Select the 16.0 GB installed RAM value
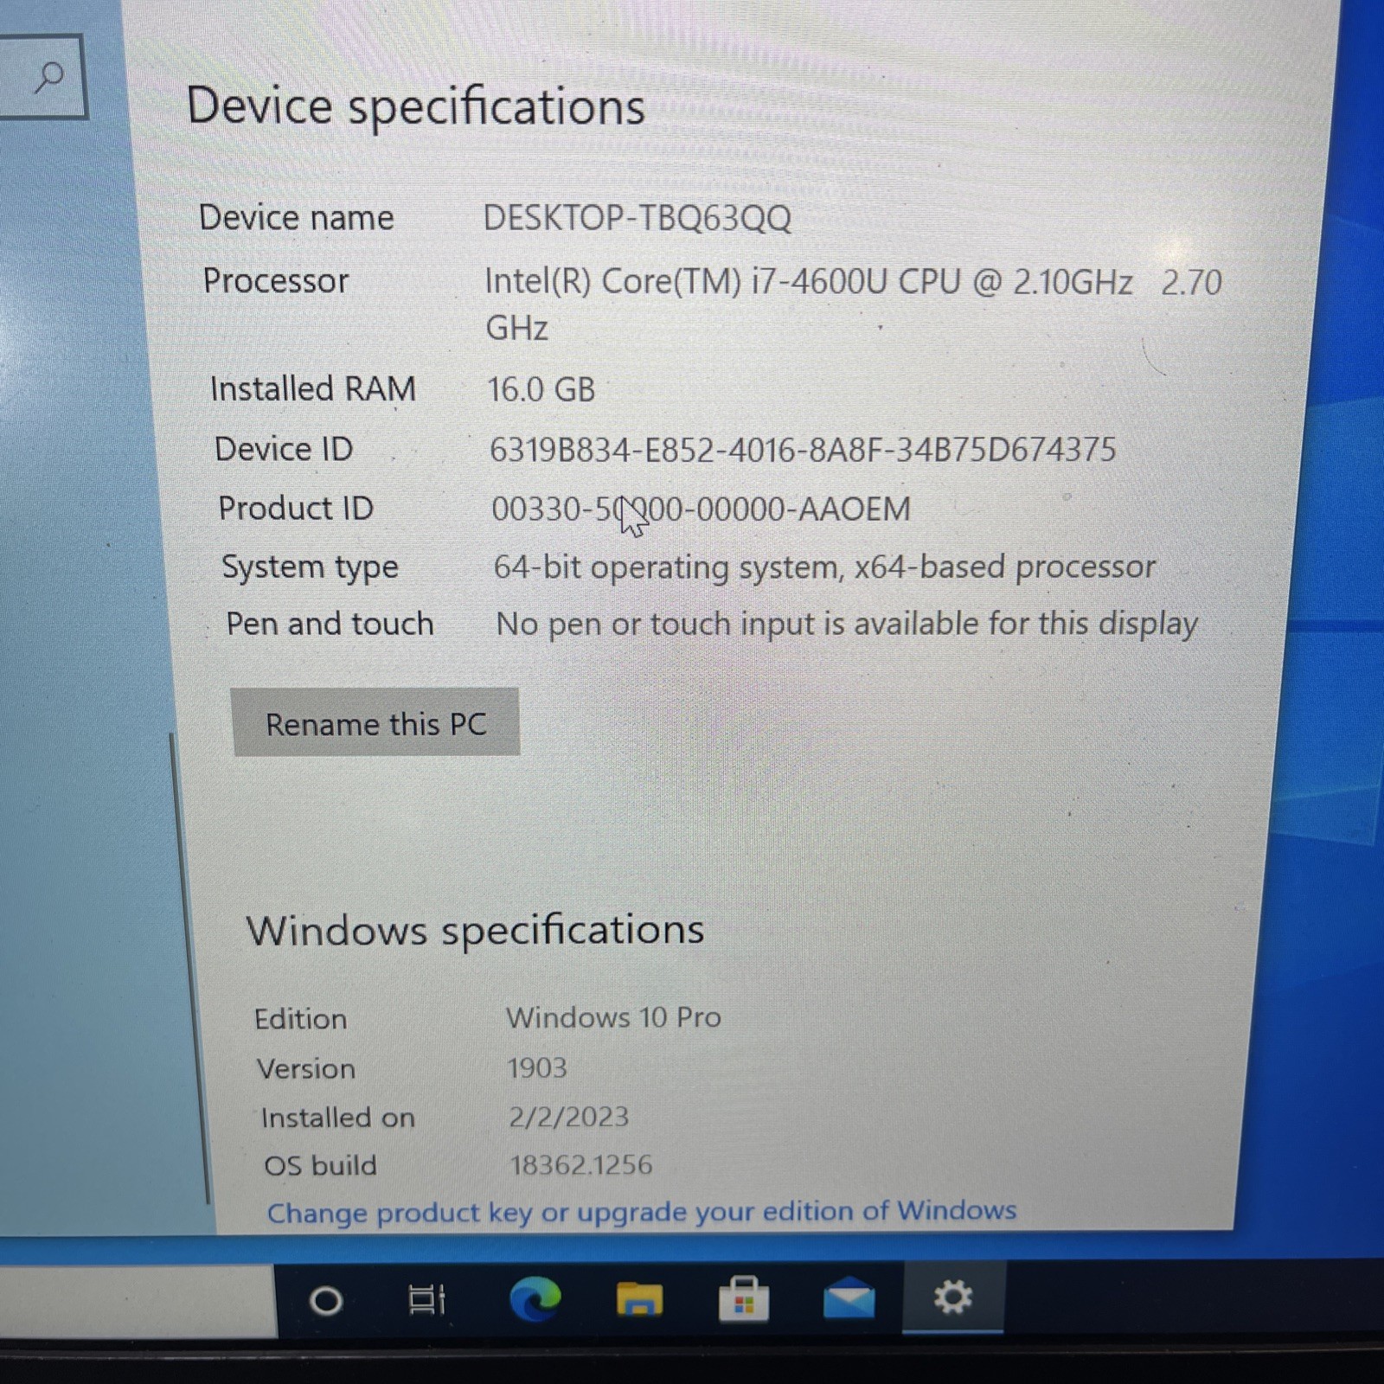Image resolution: width=1384 pixels, height=1384 pixels. (x=541, y=389)
